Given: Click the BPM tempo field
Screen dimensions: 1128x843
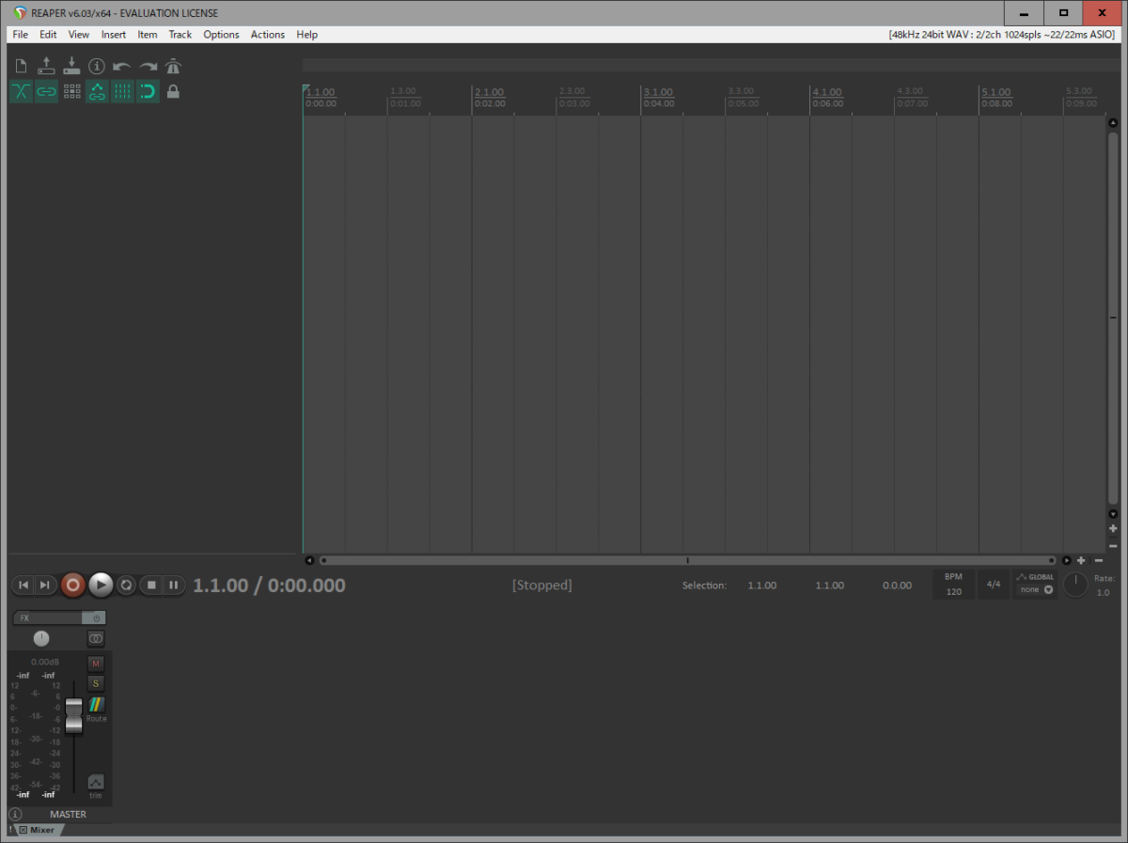Looking at the screenshot, I should pos(954,585).
